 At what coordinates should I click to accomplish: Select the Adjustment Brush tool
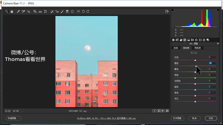pos(62,11)
